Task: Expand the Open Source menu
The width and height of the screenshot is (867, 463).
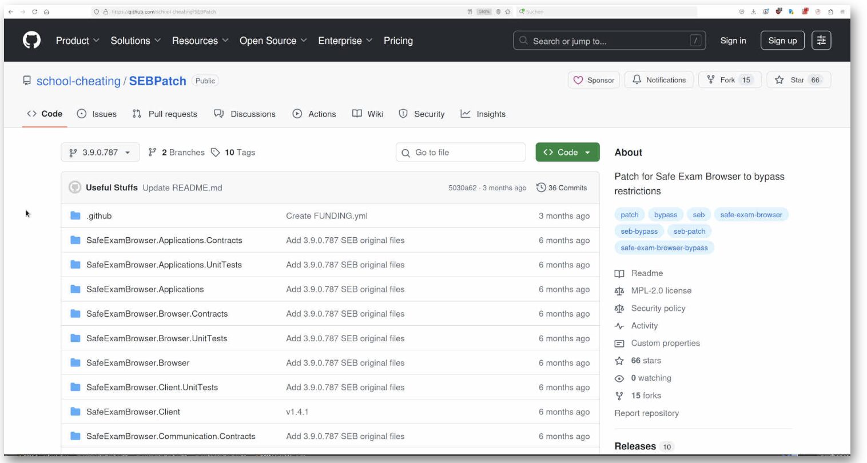Action: (273, 41)
